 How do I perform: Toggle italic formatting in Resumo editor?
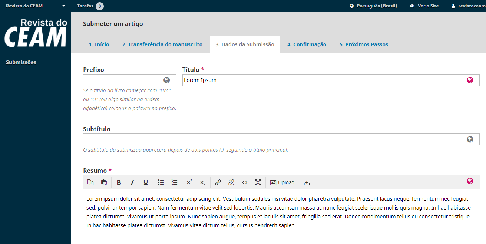(132, 182)
